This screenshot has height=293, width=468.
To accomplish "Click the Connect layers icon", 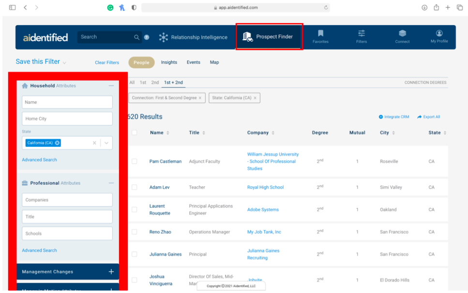I will (x=402, y=33).
